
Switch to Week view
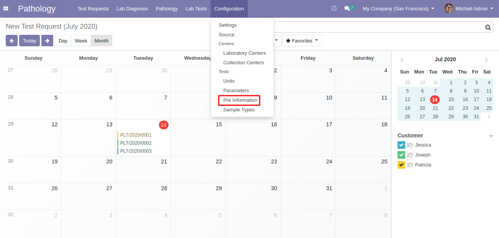[81, 40]
